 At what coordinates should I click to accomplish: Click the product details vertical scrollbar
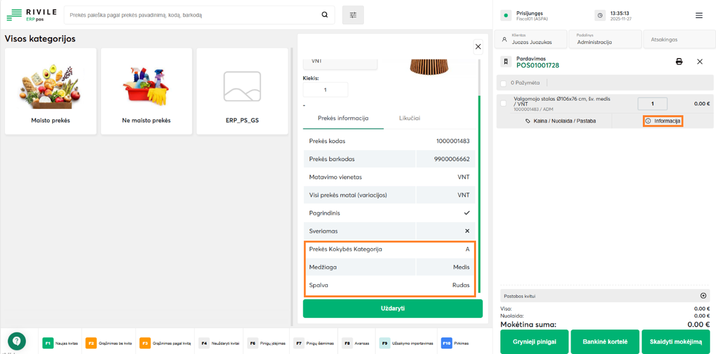coord(479,195)
